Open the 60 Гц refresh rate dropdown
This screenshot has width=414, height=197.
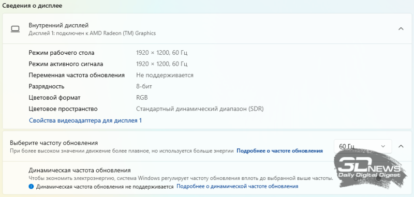[x=363, y=146]
